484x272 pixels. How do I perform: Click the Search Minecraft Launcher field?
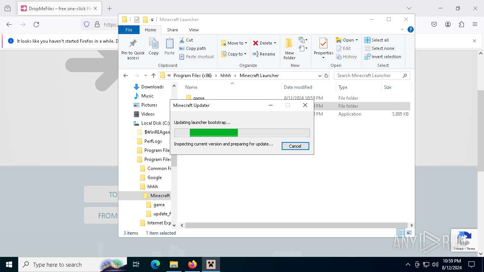click(372, 76)
